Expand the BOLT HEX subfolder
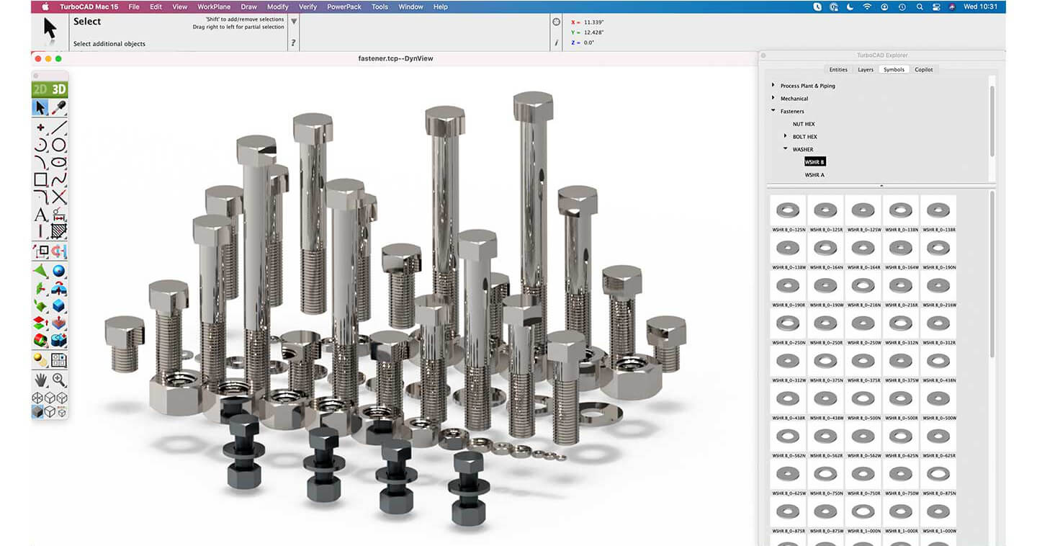The image size is (1037, 546). click(786, 136)
